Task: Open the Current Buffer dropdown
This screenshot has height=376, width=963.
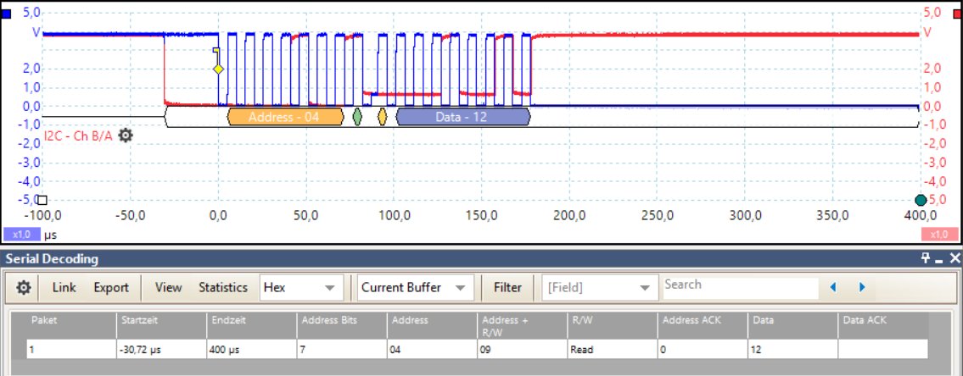Action: [x=416, y=287]
